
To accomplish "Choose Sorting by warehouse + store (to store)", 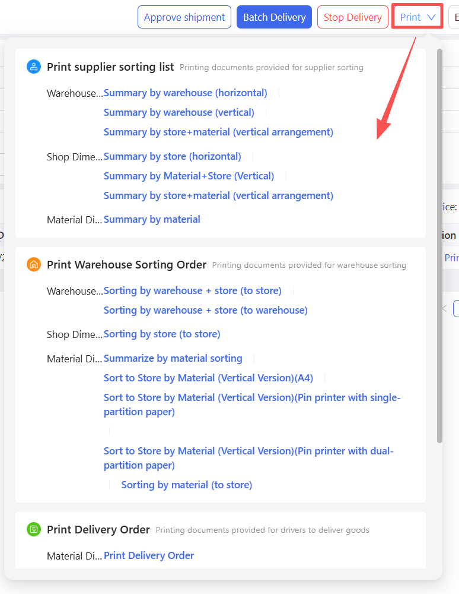I will coord(192,290).
